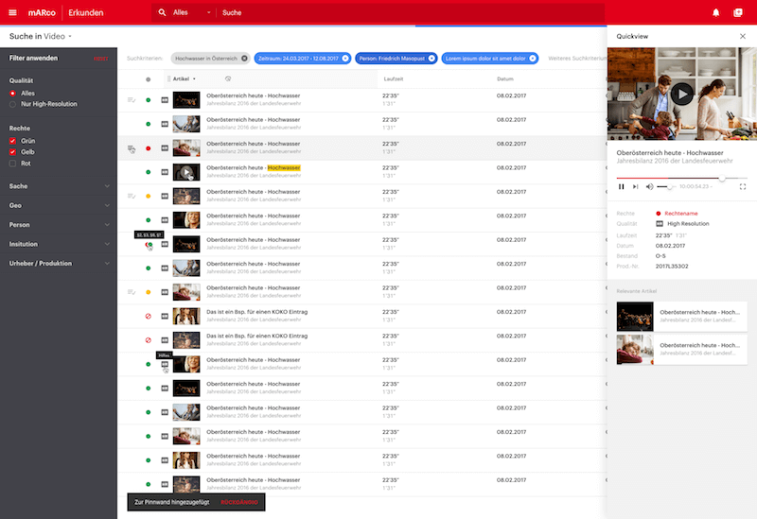Image resolution: width=757 pixels, height=519 pixels.
Task: Open the Alles search scope dropdown
Action: tap(192, 12)
